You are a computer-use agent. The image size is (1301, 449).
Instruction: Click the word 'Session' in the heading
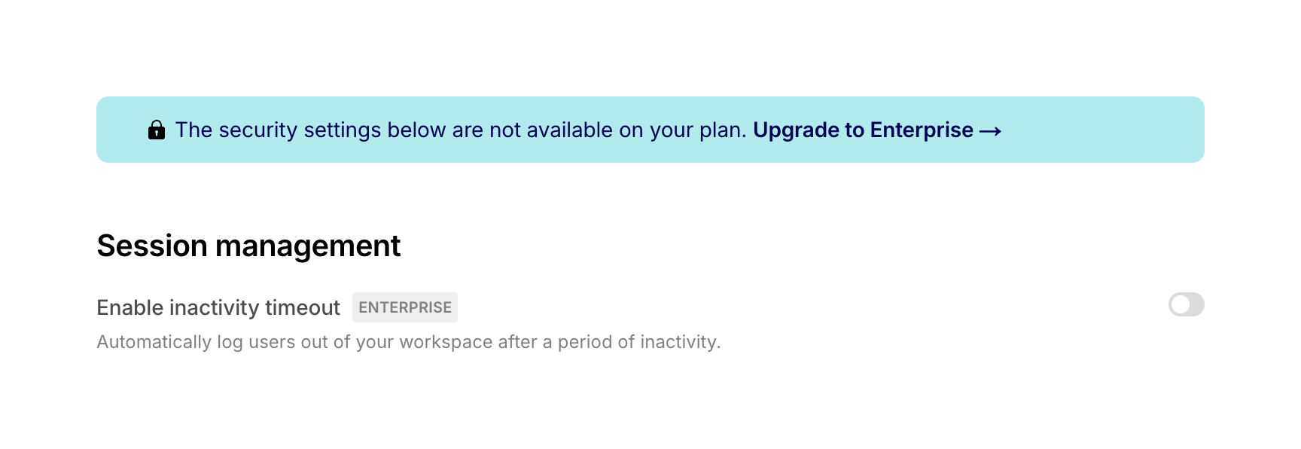click(152, 246)
